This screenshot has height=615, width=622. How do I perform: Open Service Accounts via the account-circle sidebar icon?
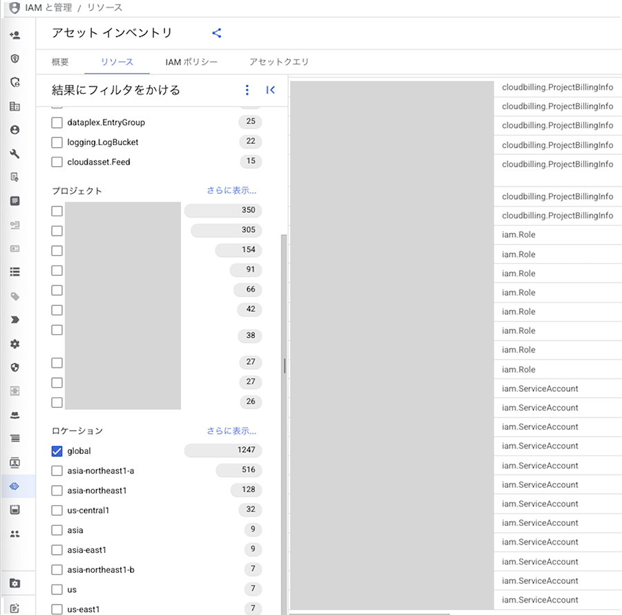[15, 130]
